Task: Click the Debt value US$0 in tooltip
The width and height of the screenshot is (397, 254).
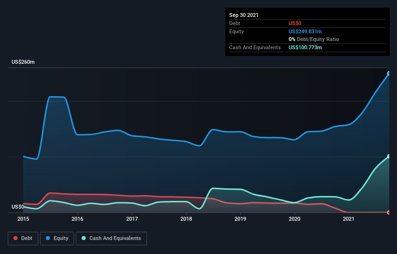Action: [295, 23]
